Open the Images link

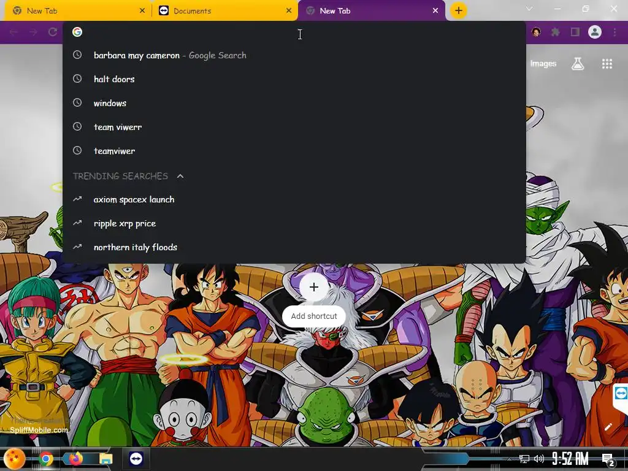[x=543, y=64]
